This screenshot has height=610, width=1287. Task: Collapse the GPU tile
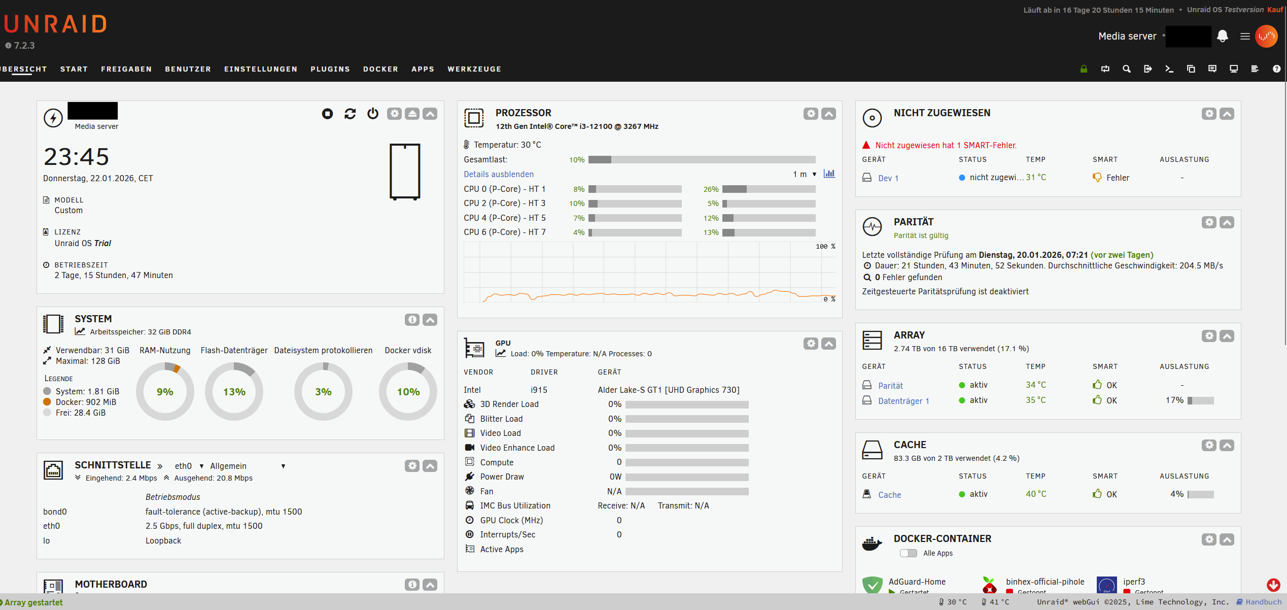(828, 344)
